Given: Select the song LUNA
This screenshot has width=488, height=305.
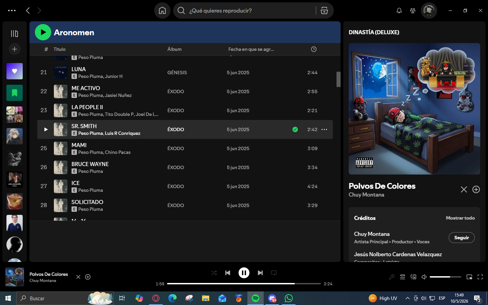Looking at the screenshot, I should coord(79,69).
